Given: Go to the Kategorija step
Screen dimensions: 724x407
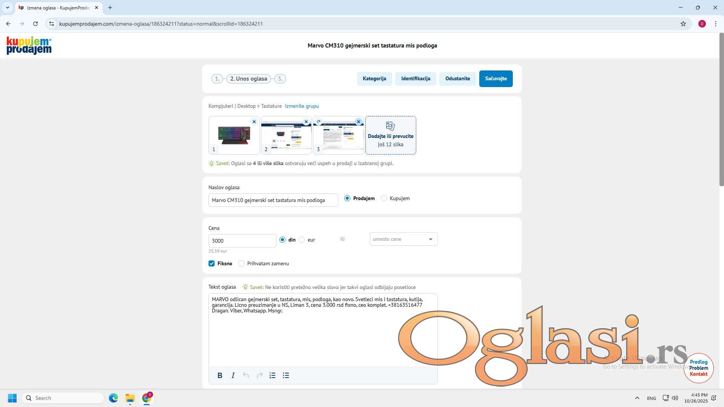Looking at the screenshot, I should click(x=374, y=79).
